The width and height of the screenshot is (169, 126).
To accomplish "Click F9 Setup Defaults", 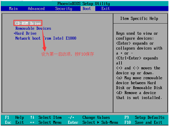I will click(144, 118).
